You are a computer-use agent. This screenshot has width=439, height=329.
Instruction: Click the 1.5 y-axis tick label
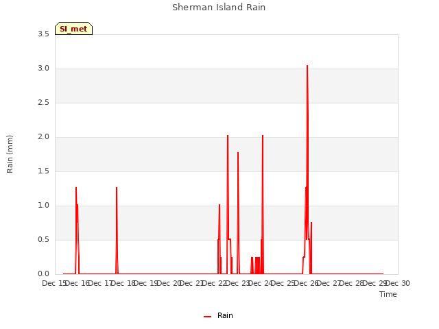click(43, 171)
